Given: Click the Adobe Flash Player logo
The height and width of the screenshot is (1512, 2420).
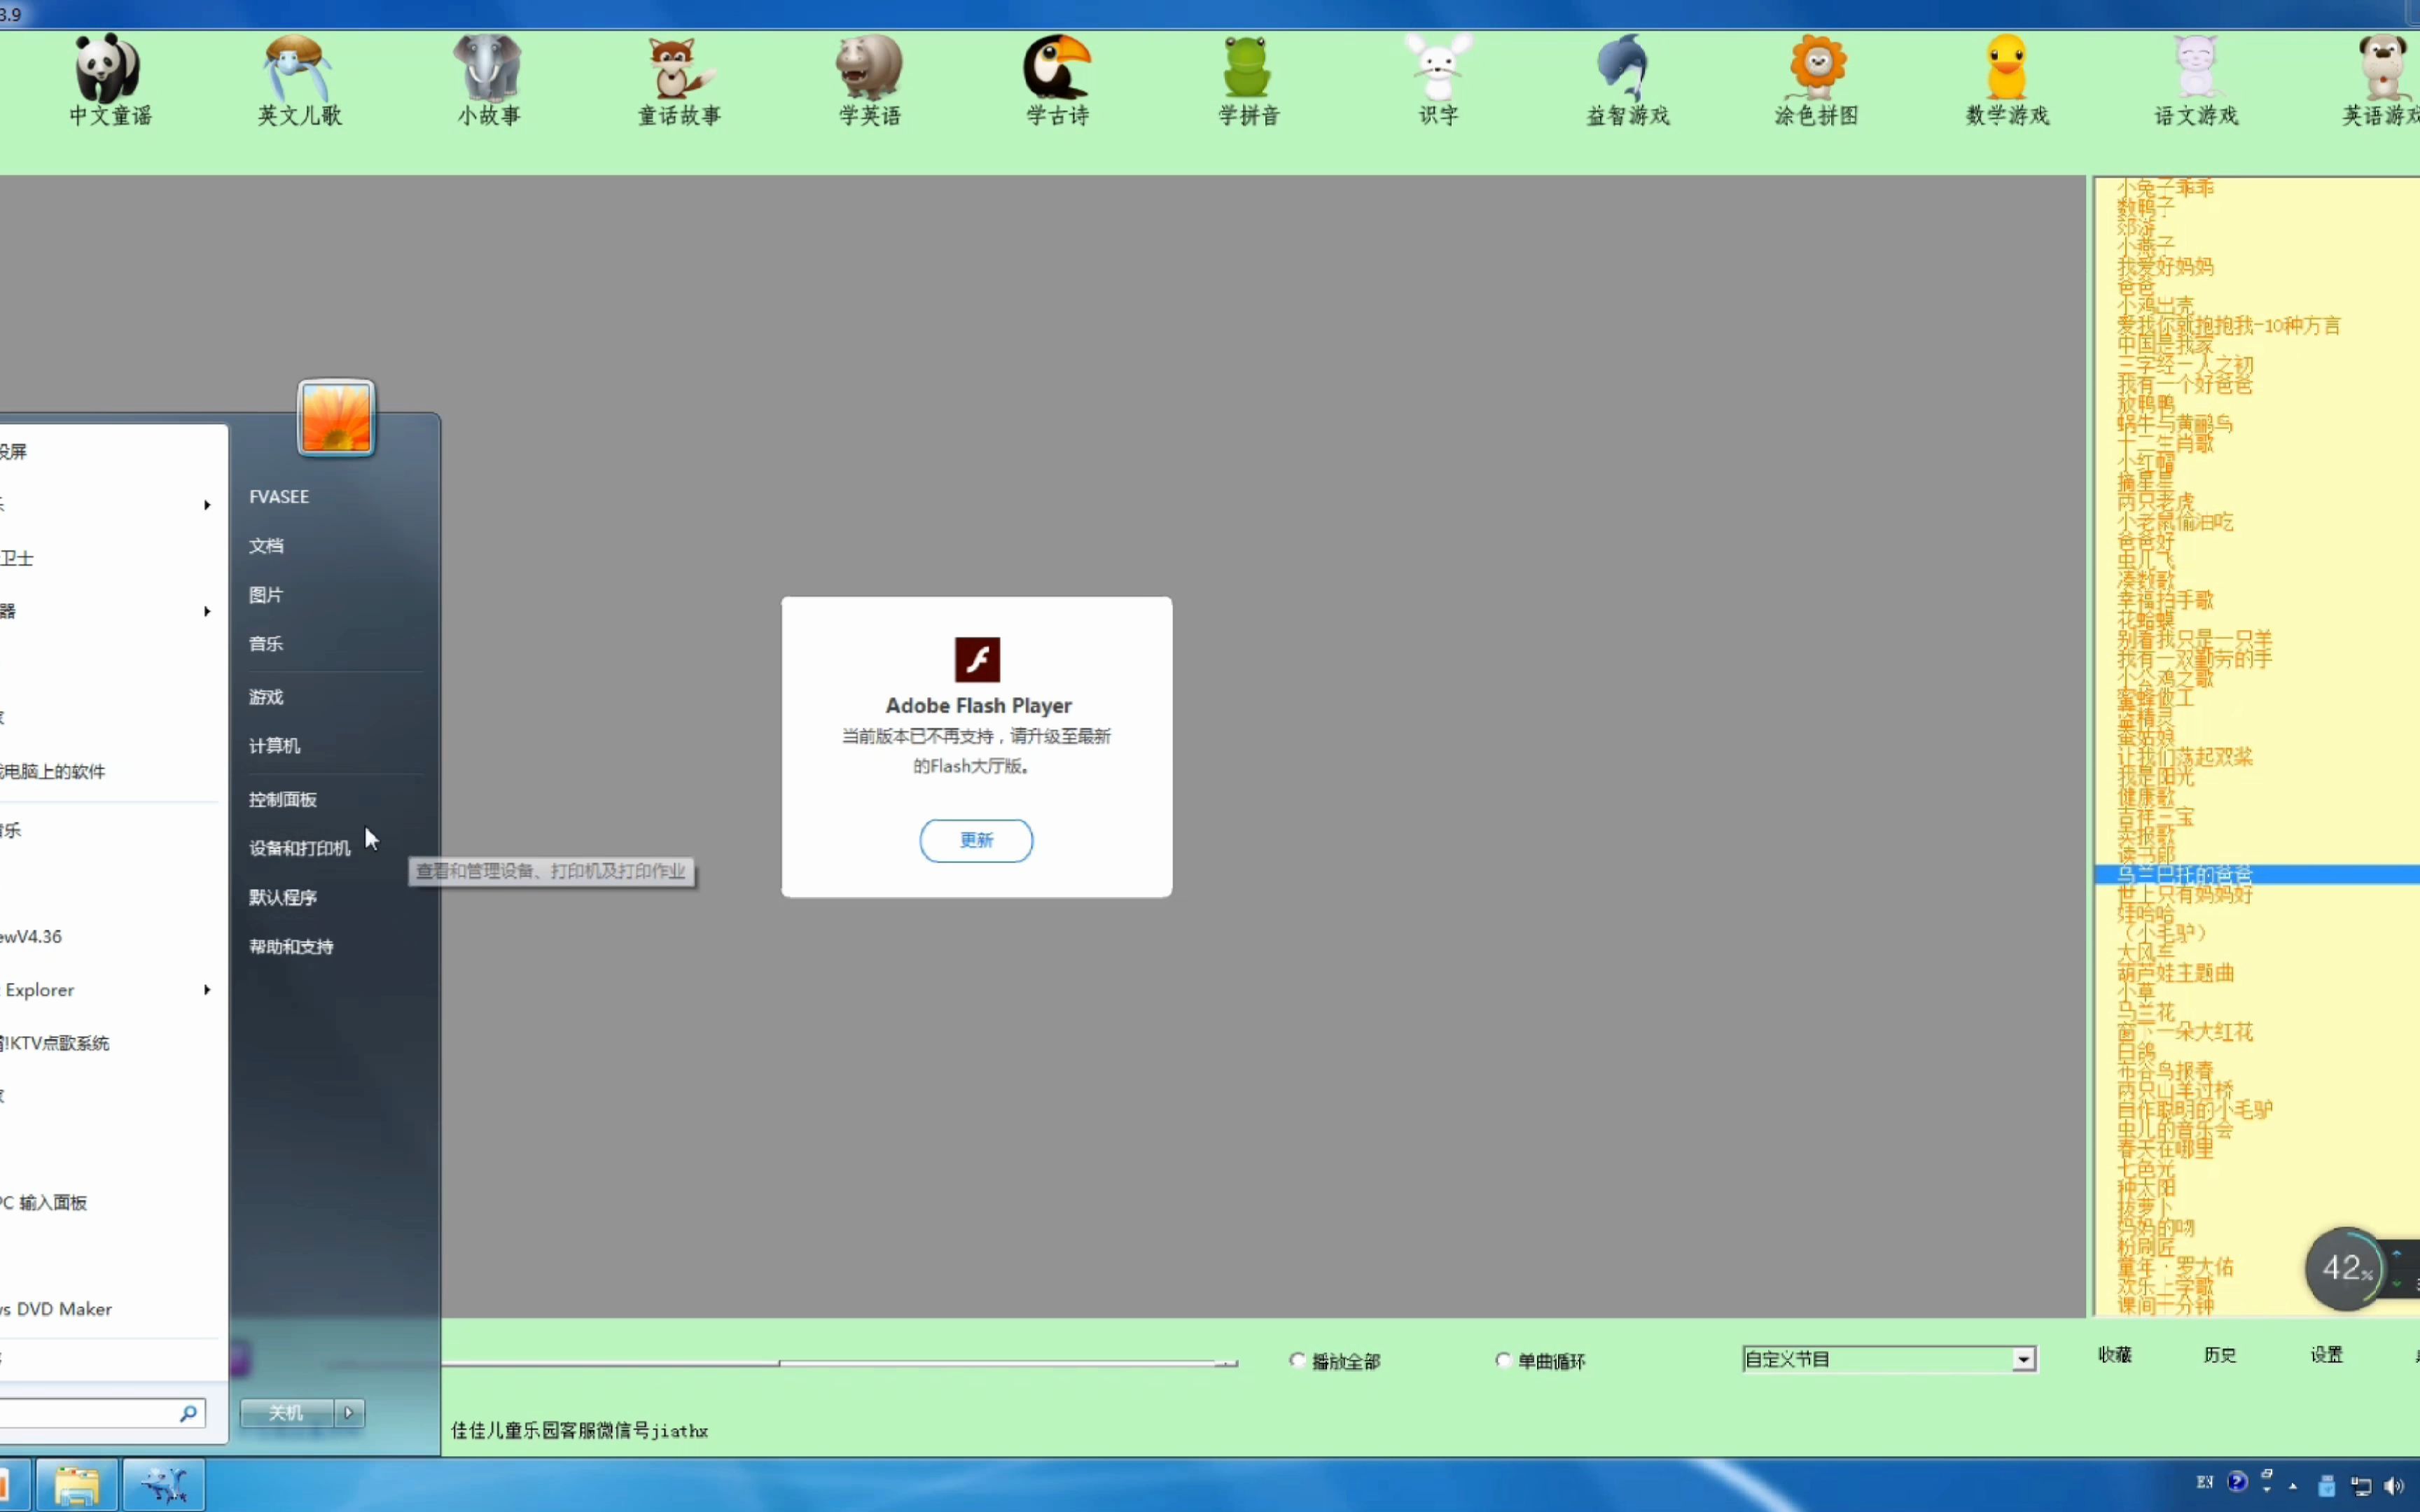Looking at the screenshot, I should coord(977,660).
